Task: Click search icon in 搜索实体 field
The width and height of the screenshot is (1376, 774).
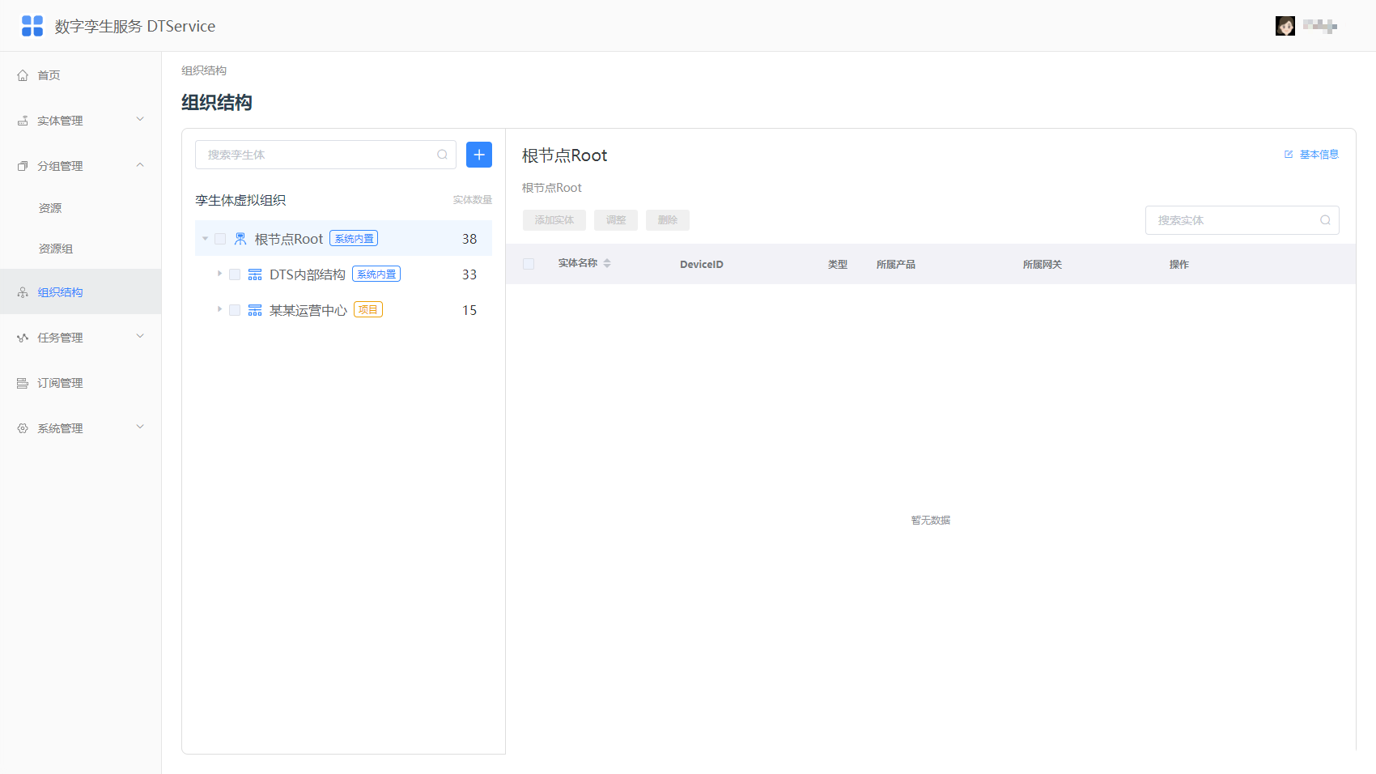Action: click(x=1325, y=220)
